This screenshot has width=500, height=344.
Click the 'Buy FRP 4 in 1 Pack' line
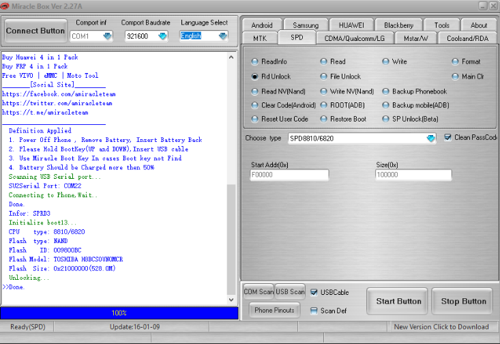point(35,66)
